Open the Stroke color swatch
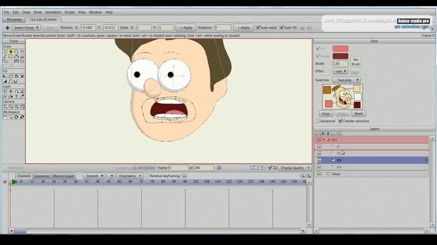 pos(340,56)
